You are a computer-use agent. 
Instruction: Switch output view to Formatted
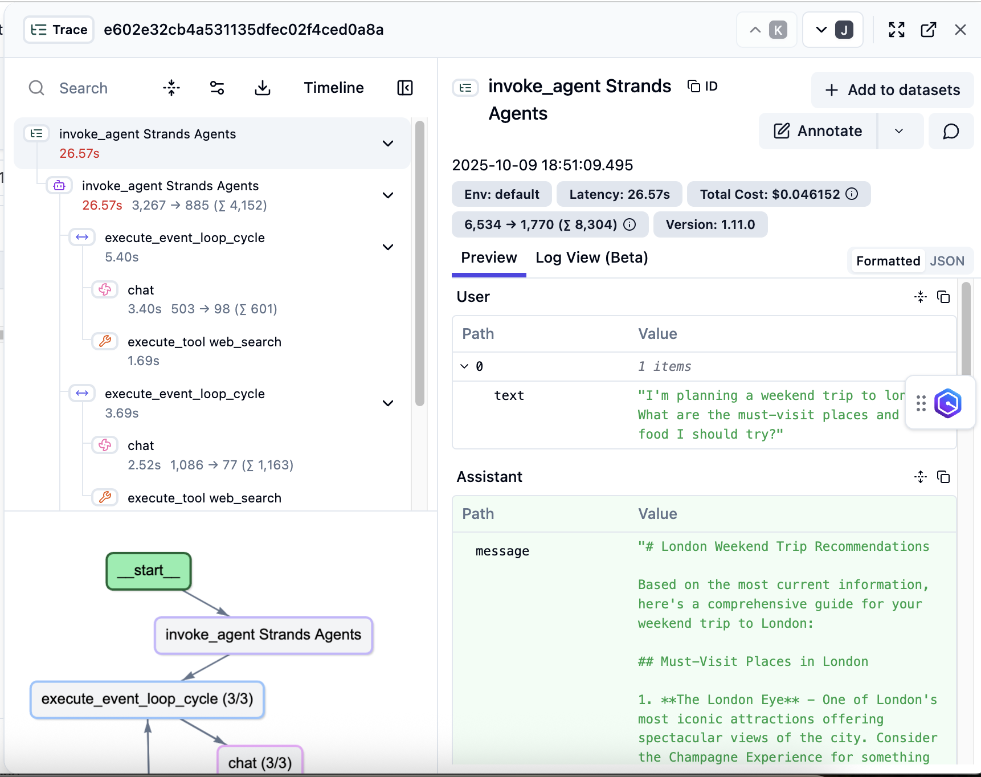coord(888,261)
